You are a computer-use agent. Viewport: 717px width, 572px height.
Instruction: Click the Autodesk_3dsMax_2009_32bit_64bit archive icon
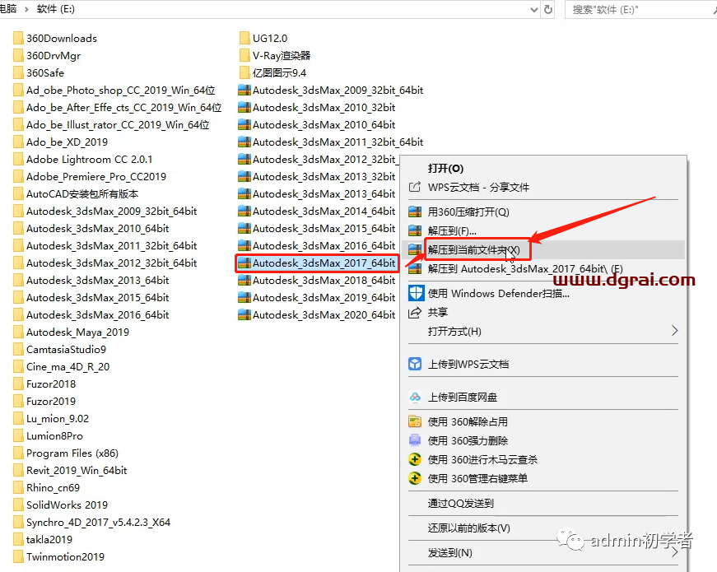pyautogui.click(x=244, y=91)
